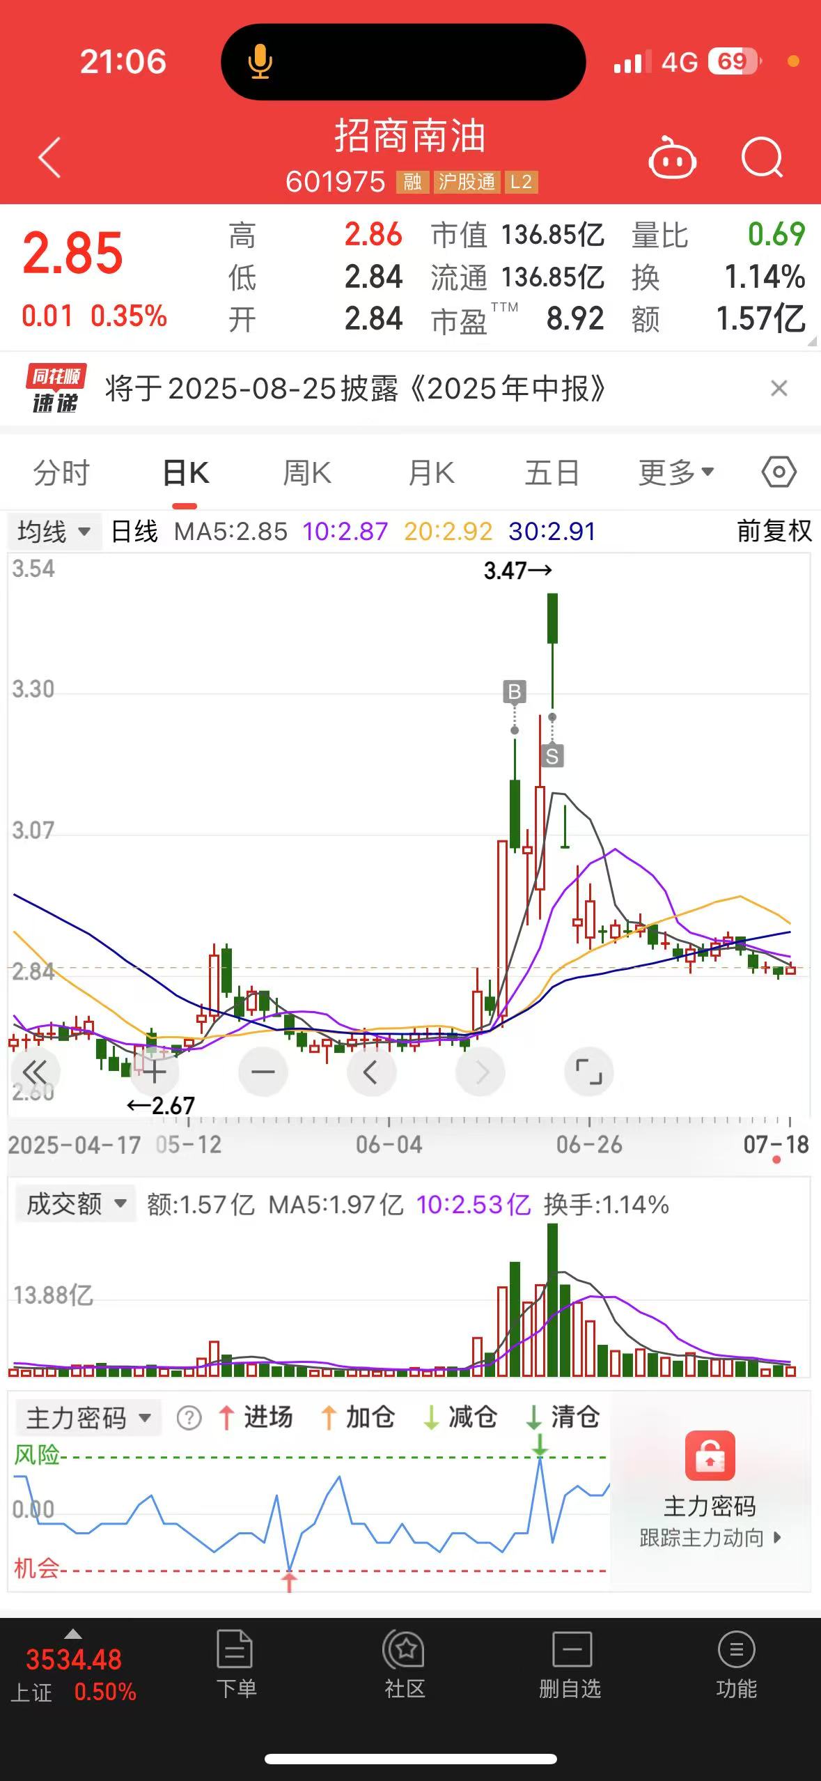This screenshot has width=821, height=1781.
Task: Zoom out the chart with minus button
Action: 263,1072
